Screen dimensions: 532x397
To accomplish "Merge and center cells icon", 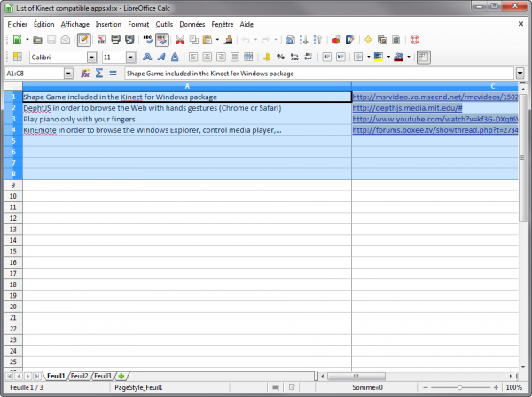I will coord(248,57).
